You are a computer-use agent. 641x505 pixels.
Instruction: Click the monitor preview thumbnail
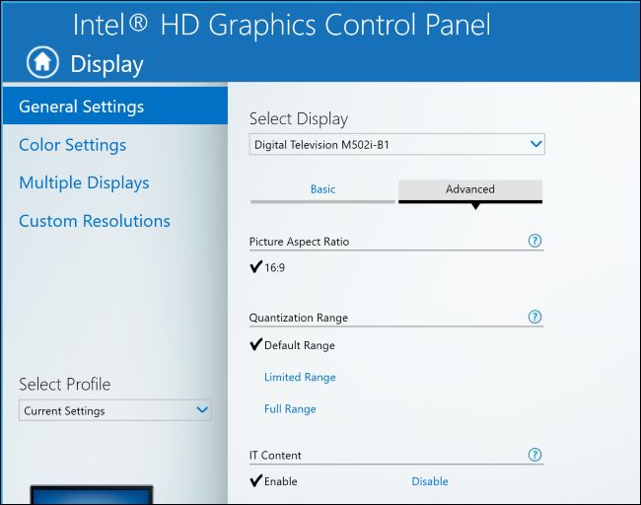(x=92, y=494)
